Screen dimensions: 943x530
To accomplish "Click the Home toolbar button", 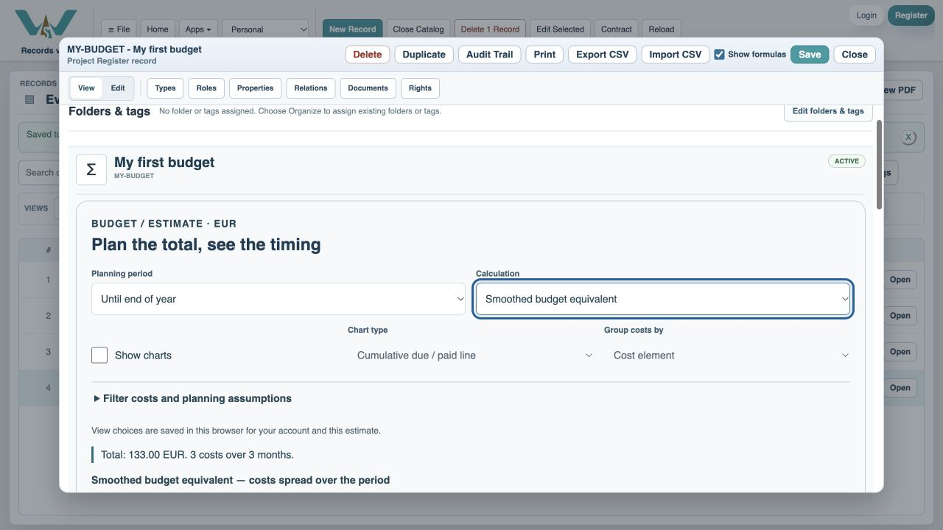I will (x=158, y=29).
